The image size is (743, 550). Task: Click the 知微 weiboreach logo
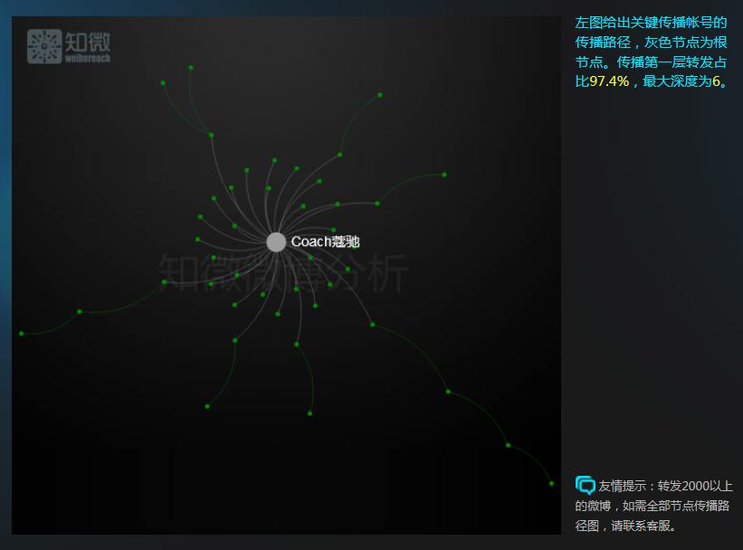point(69,46)
